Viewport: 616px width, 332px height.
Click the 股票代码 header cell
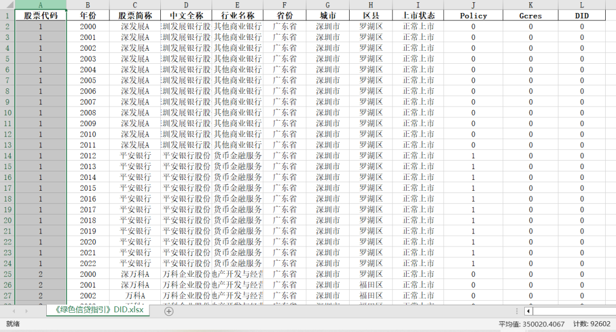pos(40,16)
